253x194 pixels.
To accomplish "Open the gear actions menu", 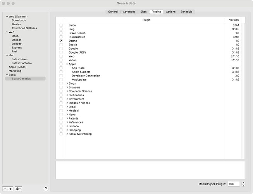I will point(18,189).
